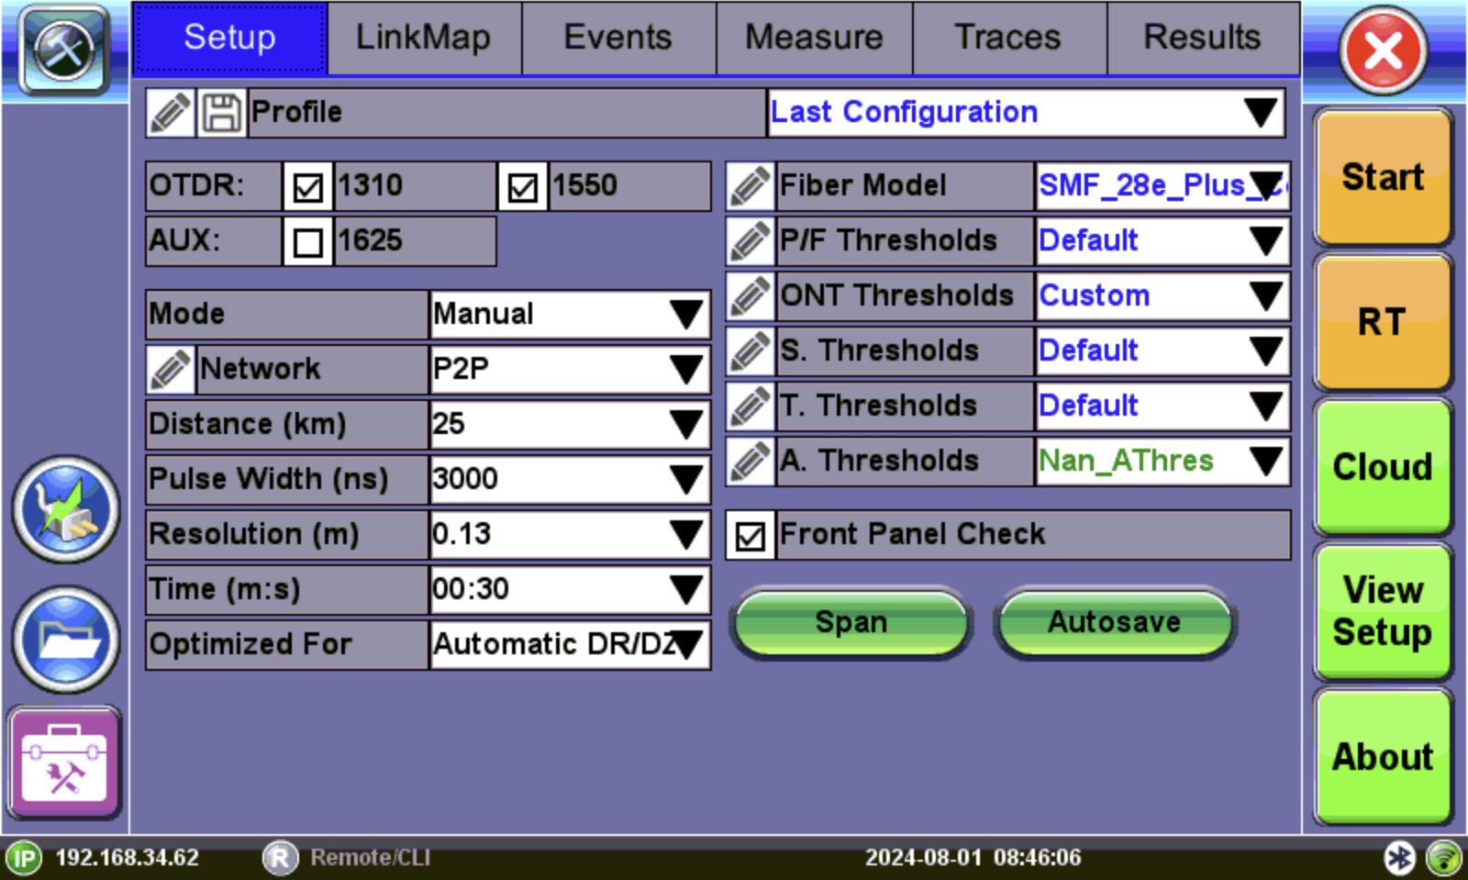Switch to the Measure tab
This screenshot has height=880, width=1468.
click(814, 38)
